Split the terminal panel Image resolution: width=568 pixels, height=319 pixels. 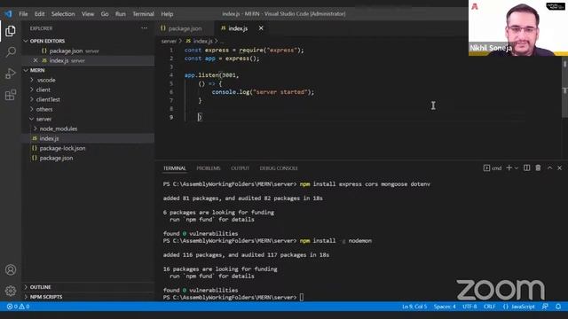tap(526, 167)
